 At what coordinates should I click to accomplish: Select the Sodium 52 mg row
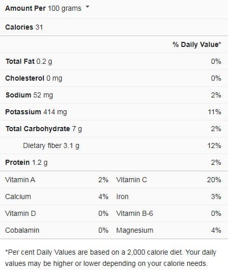pos(114,95)
